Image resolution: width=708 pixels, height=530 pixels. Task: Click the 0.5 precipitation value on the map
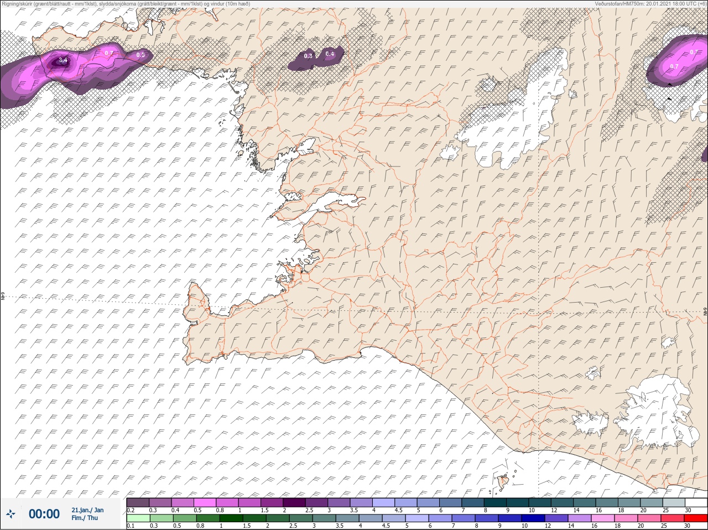pyautogui.click(x=140, y=55)
